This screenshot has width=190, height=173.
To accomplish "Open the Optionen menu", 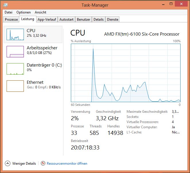I will tap(24, 12).
